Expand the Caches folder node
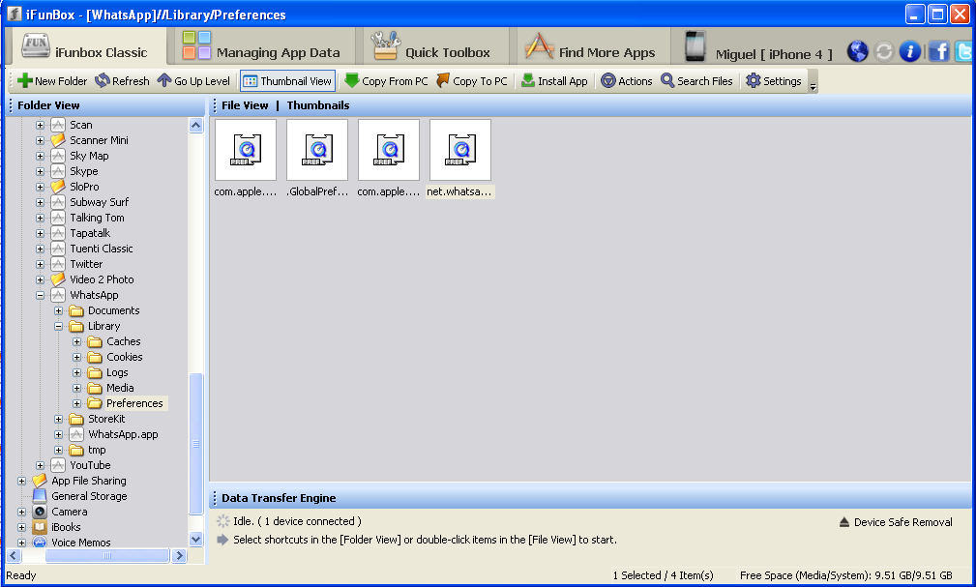This screenshot has width=976, height=587. tap(77, 341)
